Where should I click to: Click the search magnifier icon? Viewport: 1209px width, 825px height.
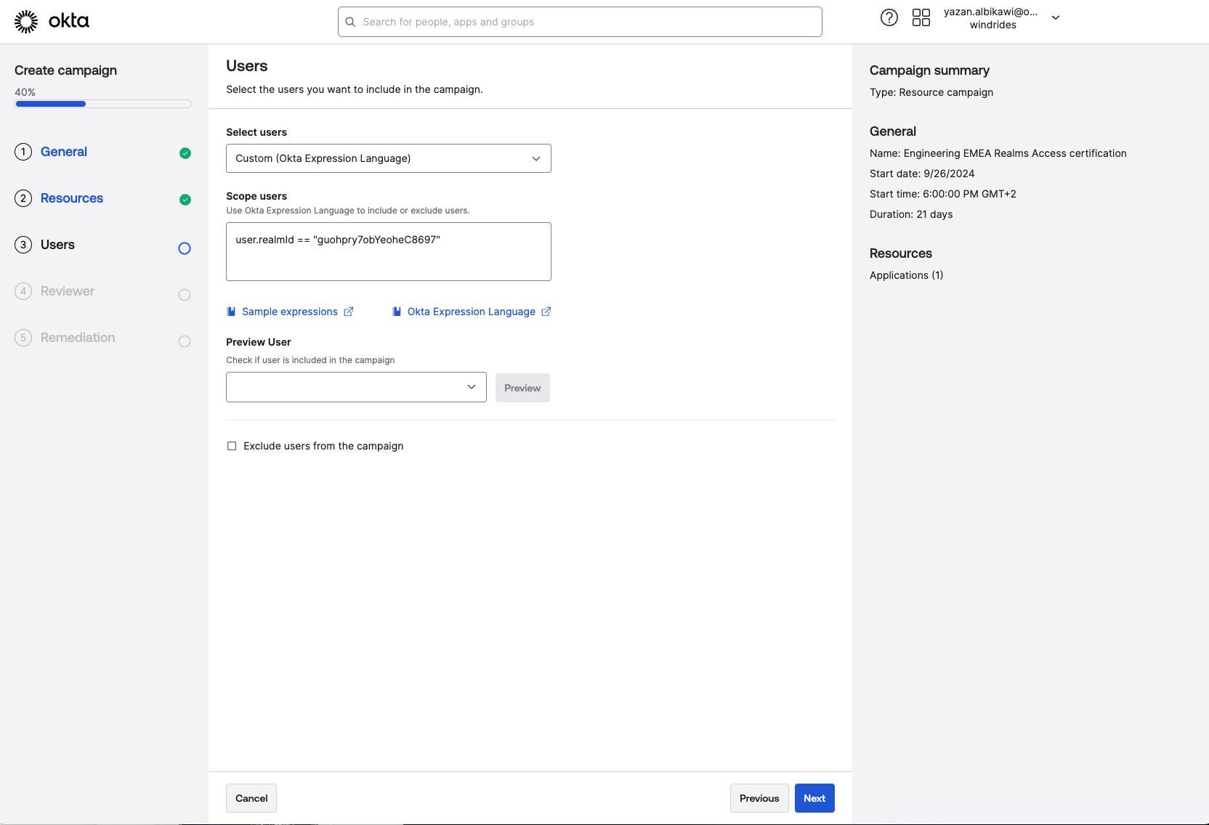click(350, 22)
